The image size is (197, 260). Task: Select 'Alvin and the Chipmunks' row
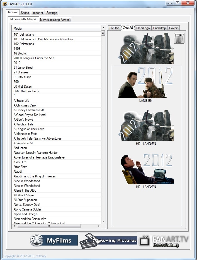[x=57, y=219]
